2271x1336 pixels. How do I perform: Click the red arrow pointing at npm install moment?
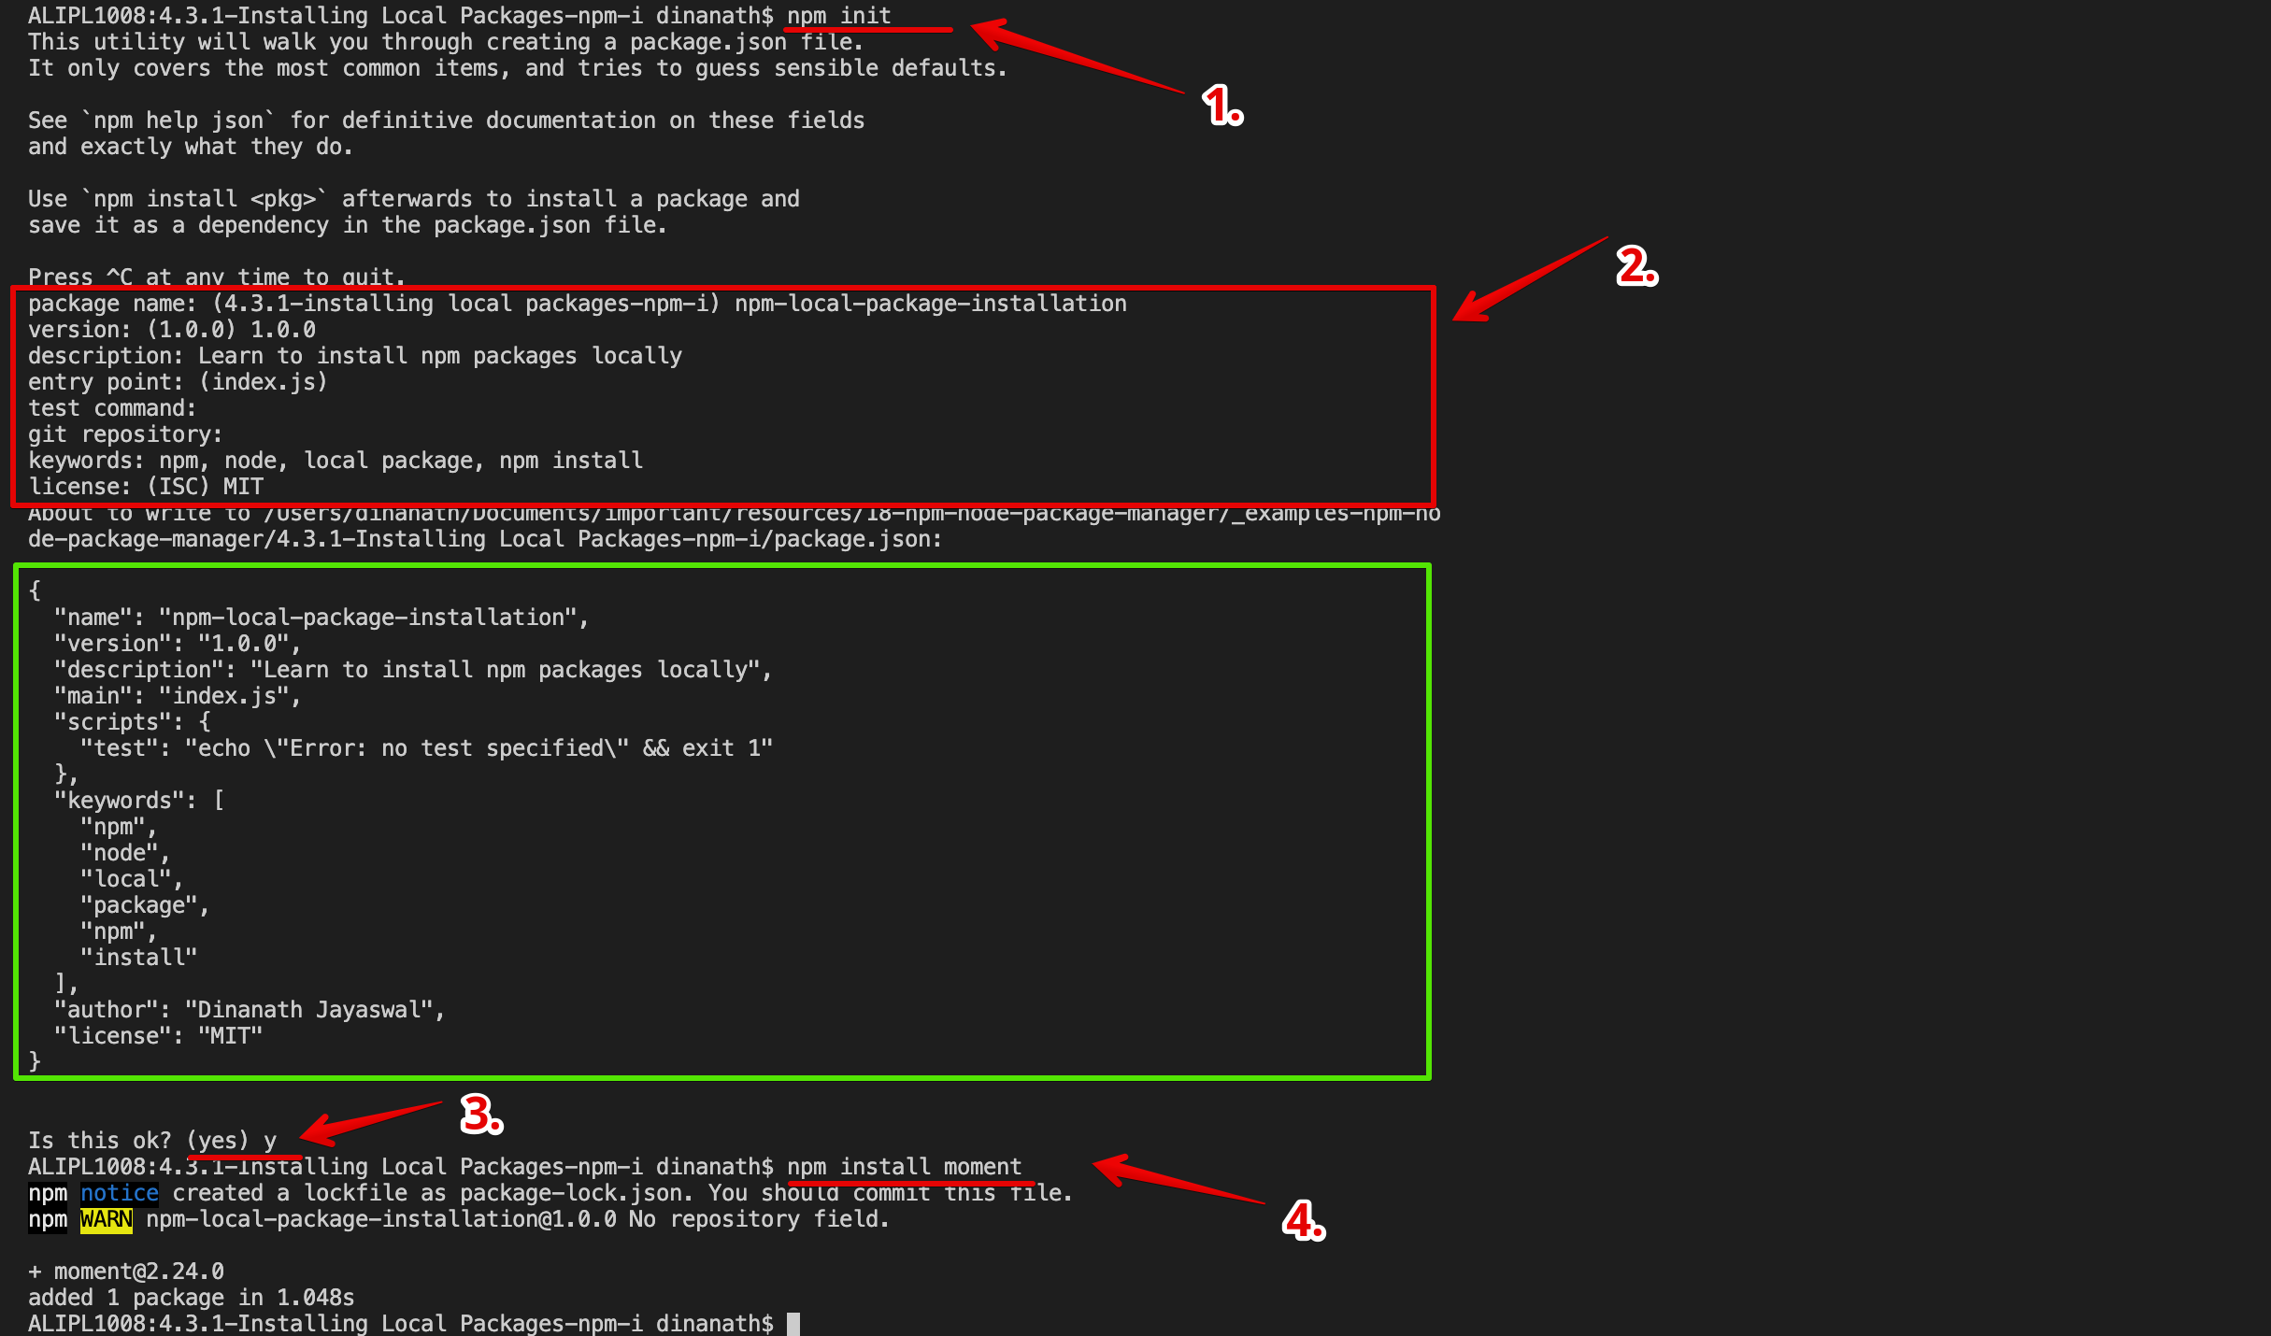click(1176, 1181)
